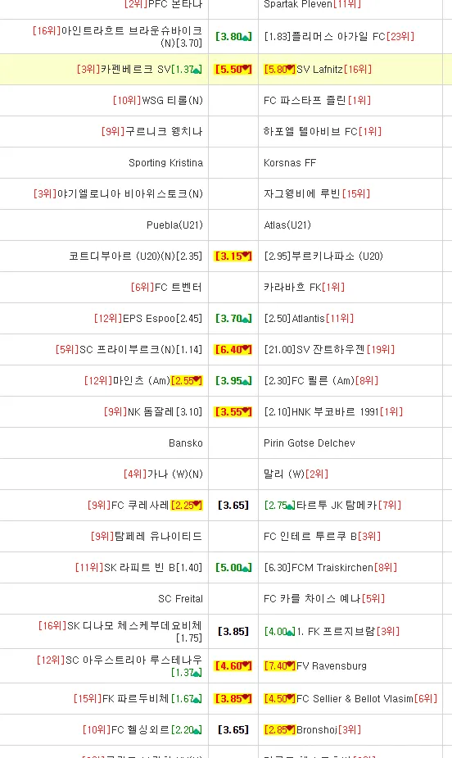The image size is (452, 758).
Task: Open the Sporting Kristina team link
Action: click(165, 162)
